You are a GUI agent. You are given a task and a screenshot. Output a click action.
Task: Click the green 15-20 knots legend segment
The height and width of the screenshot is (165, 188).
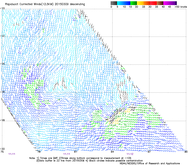click(x=134, y=3)
